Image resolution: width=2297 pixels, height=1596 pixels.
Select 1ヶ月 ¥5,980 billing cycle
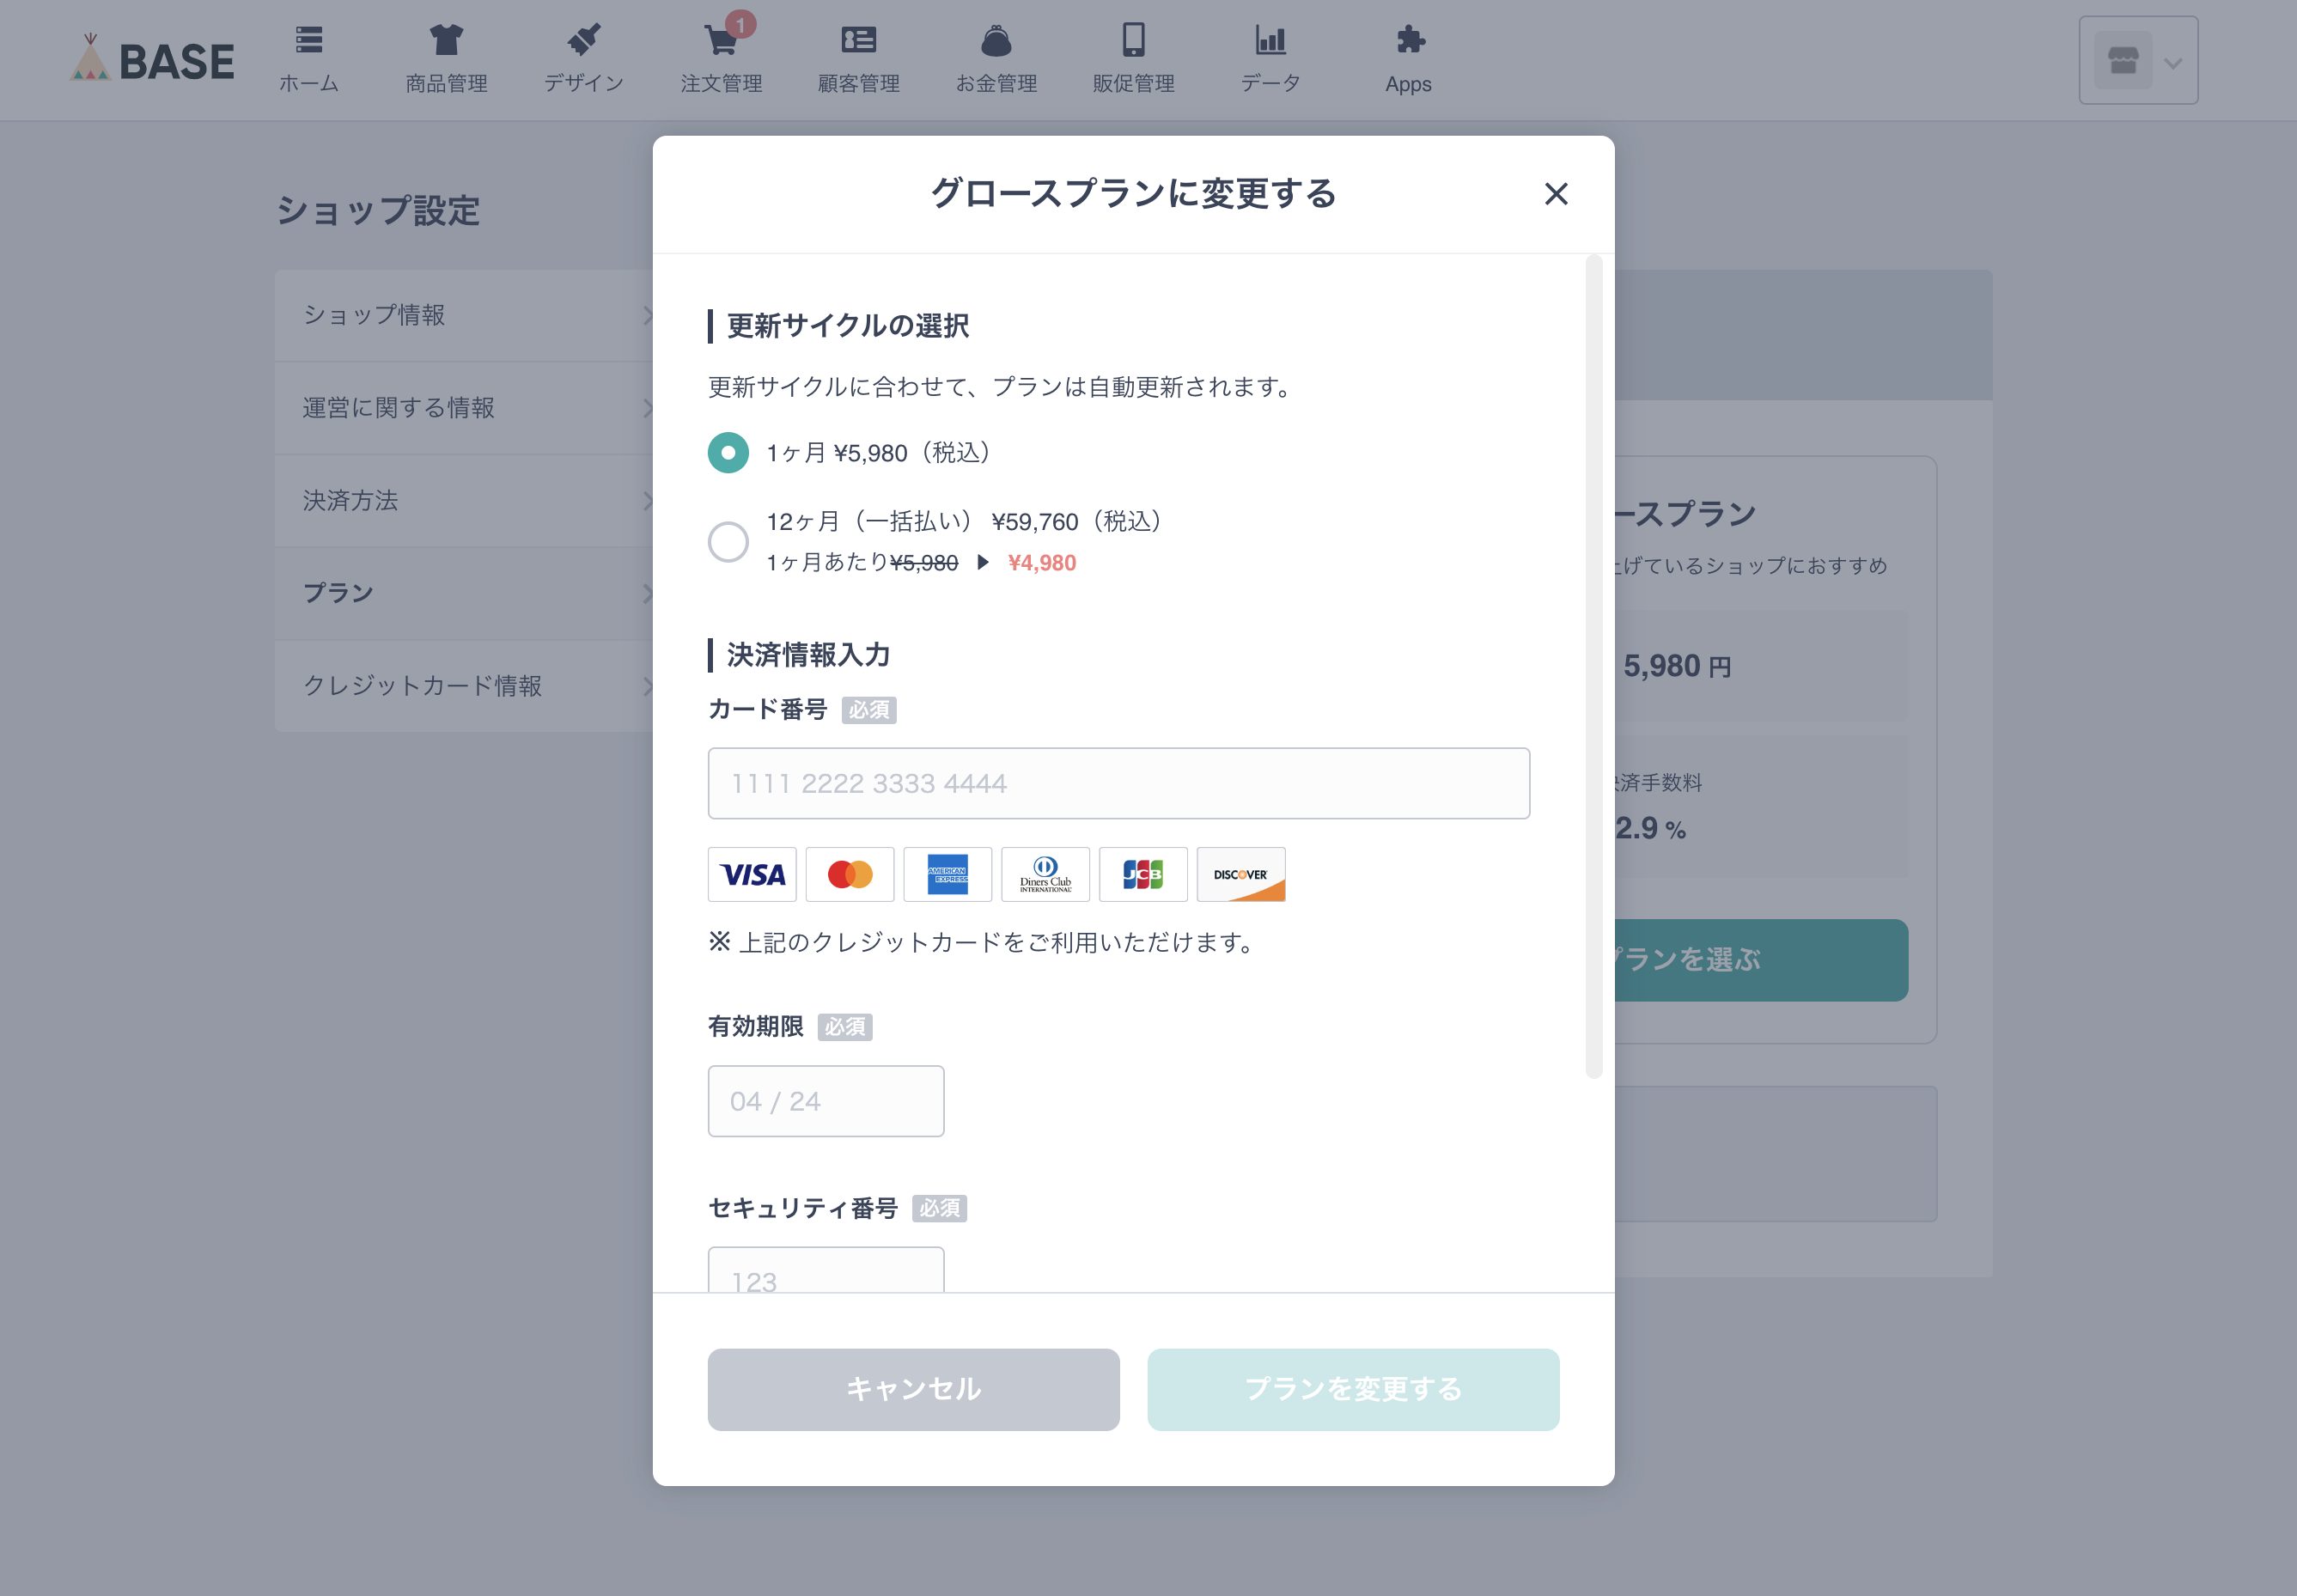728,453
